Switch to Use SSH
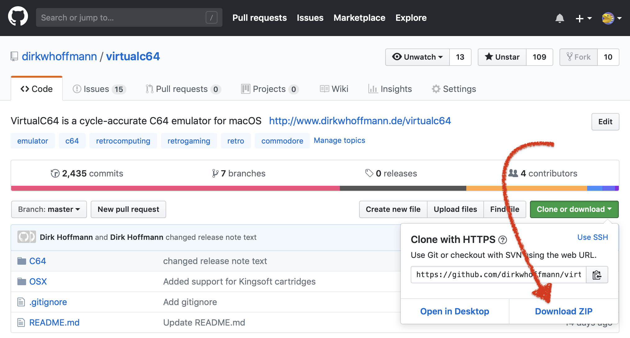This screenshot has width=630, height=338. [592, 237]
